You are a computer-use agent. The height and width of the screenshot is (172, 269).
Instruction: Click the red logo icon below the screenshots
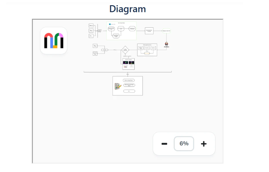tap(125, 67)
